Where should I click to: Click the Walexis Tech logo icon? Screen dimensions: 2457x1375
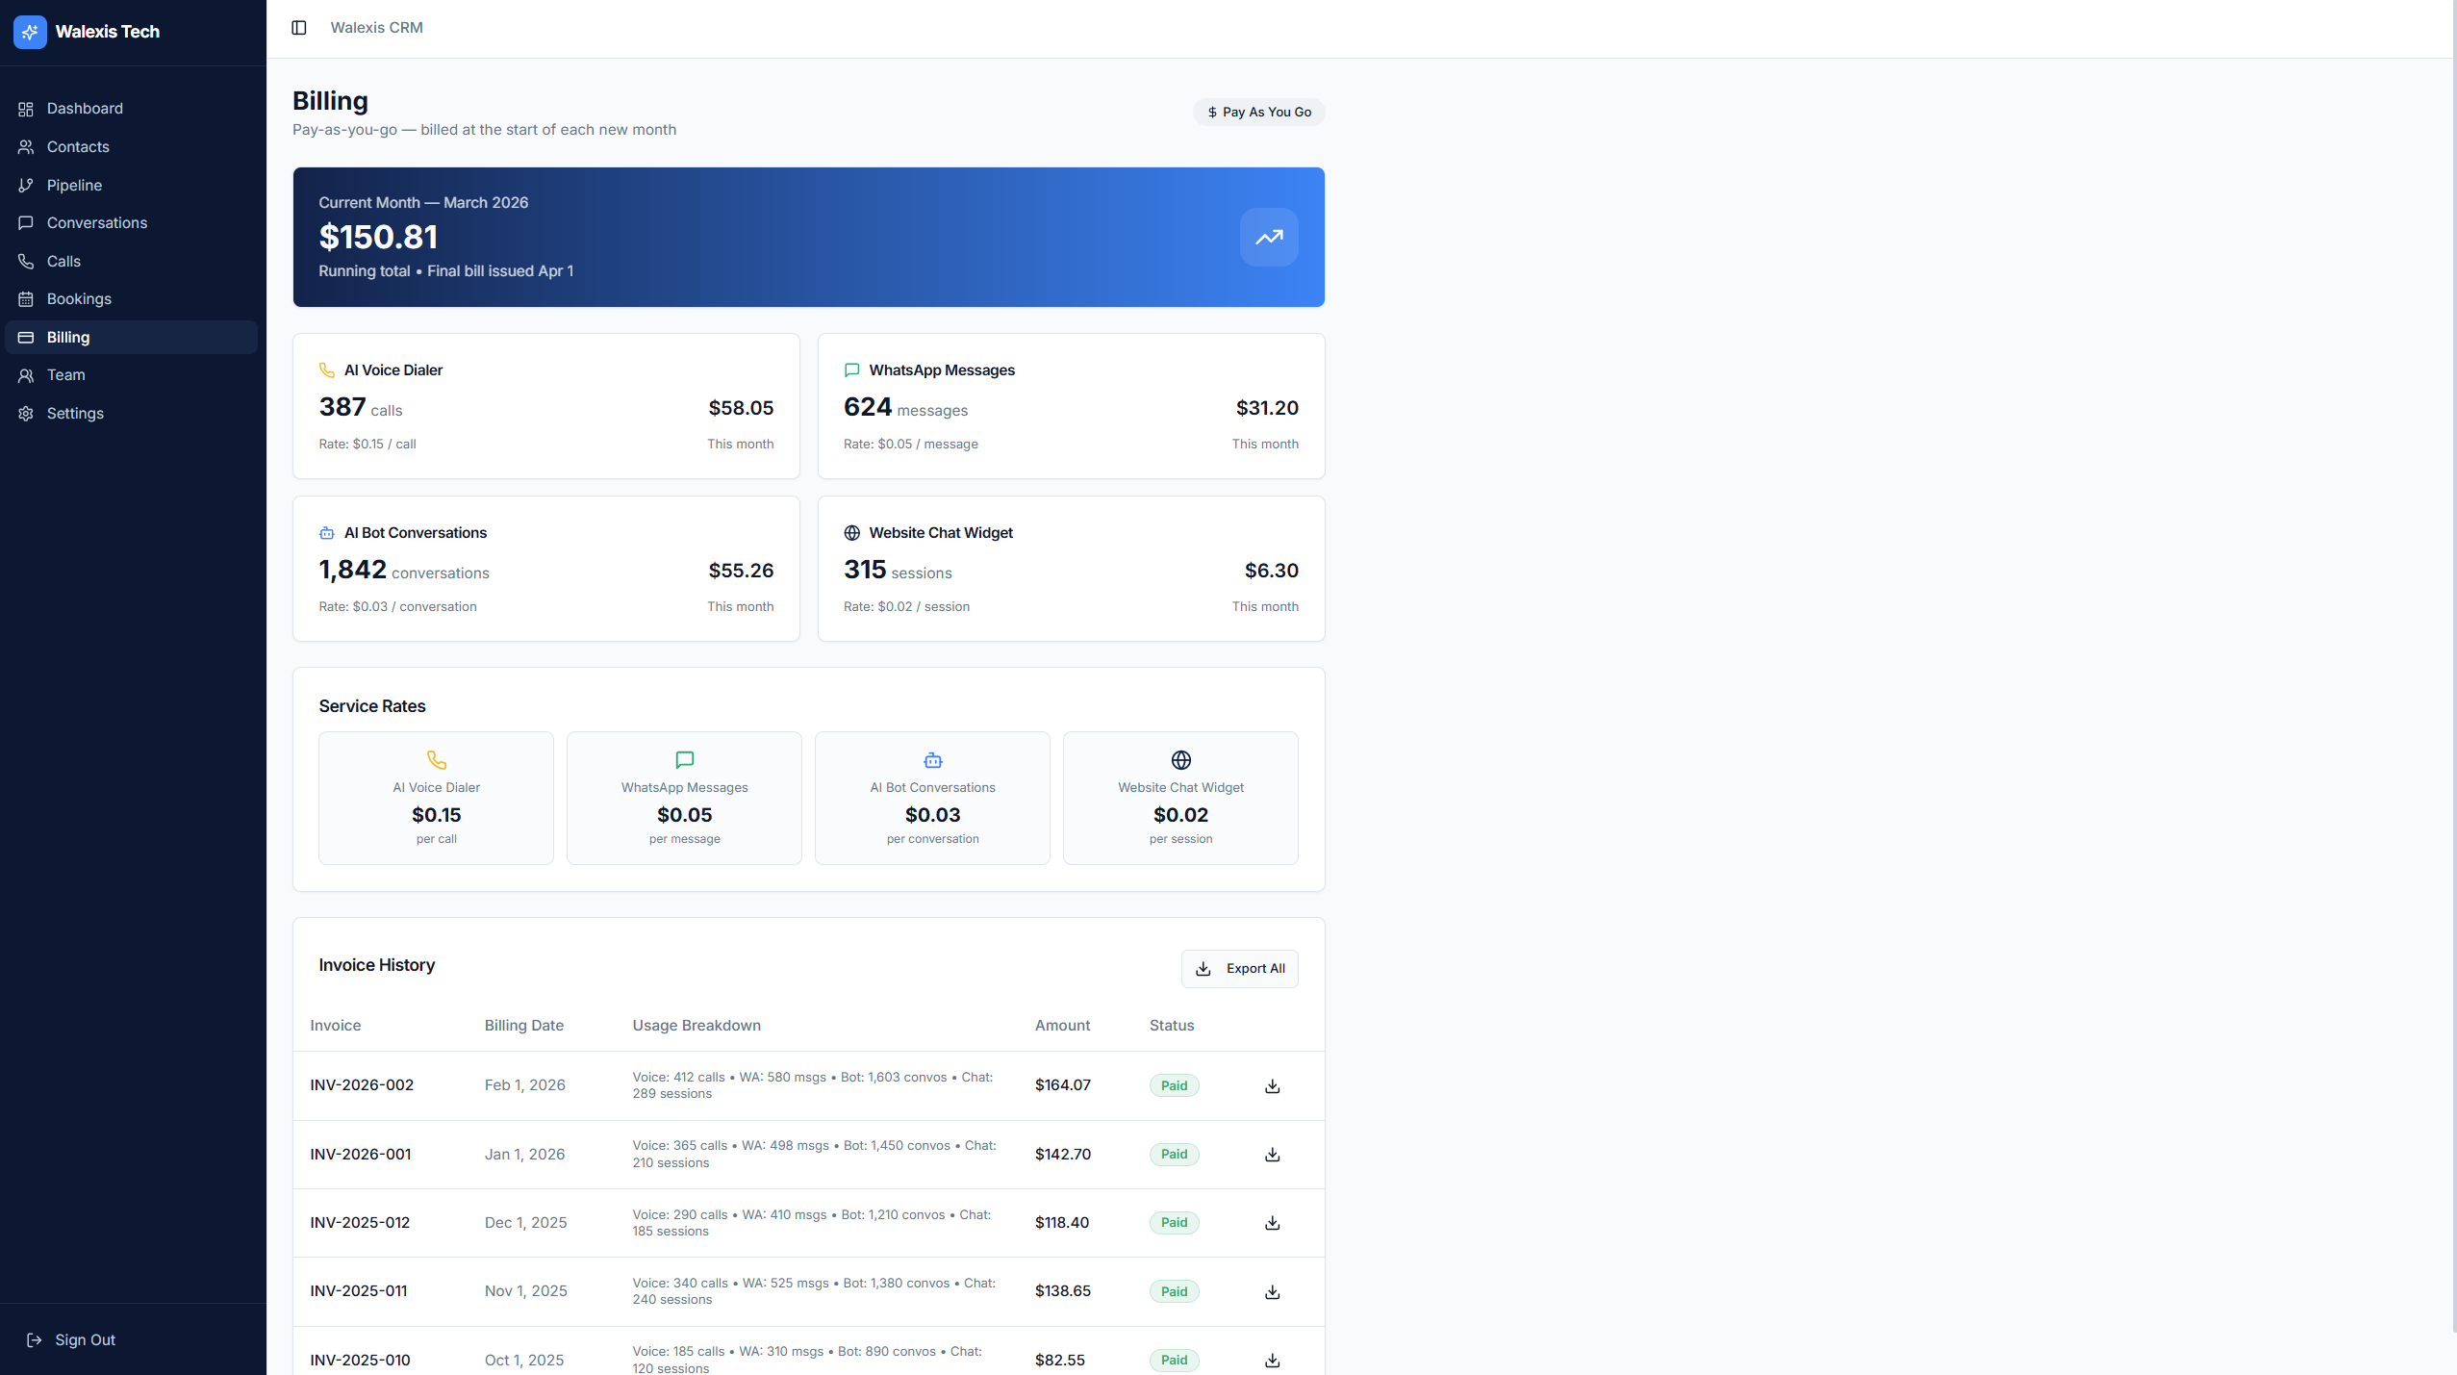coord(30,32)
